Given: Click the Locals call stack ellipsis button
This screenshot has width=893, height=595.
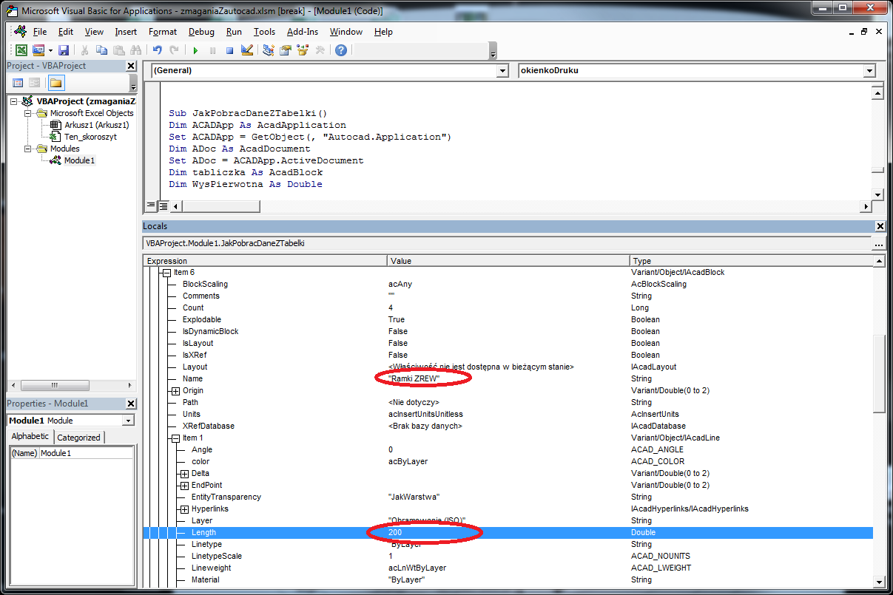Looking at the screenshot, I should (x=878, y=243).
